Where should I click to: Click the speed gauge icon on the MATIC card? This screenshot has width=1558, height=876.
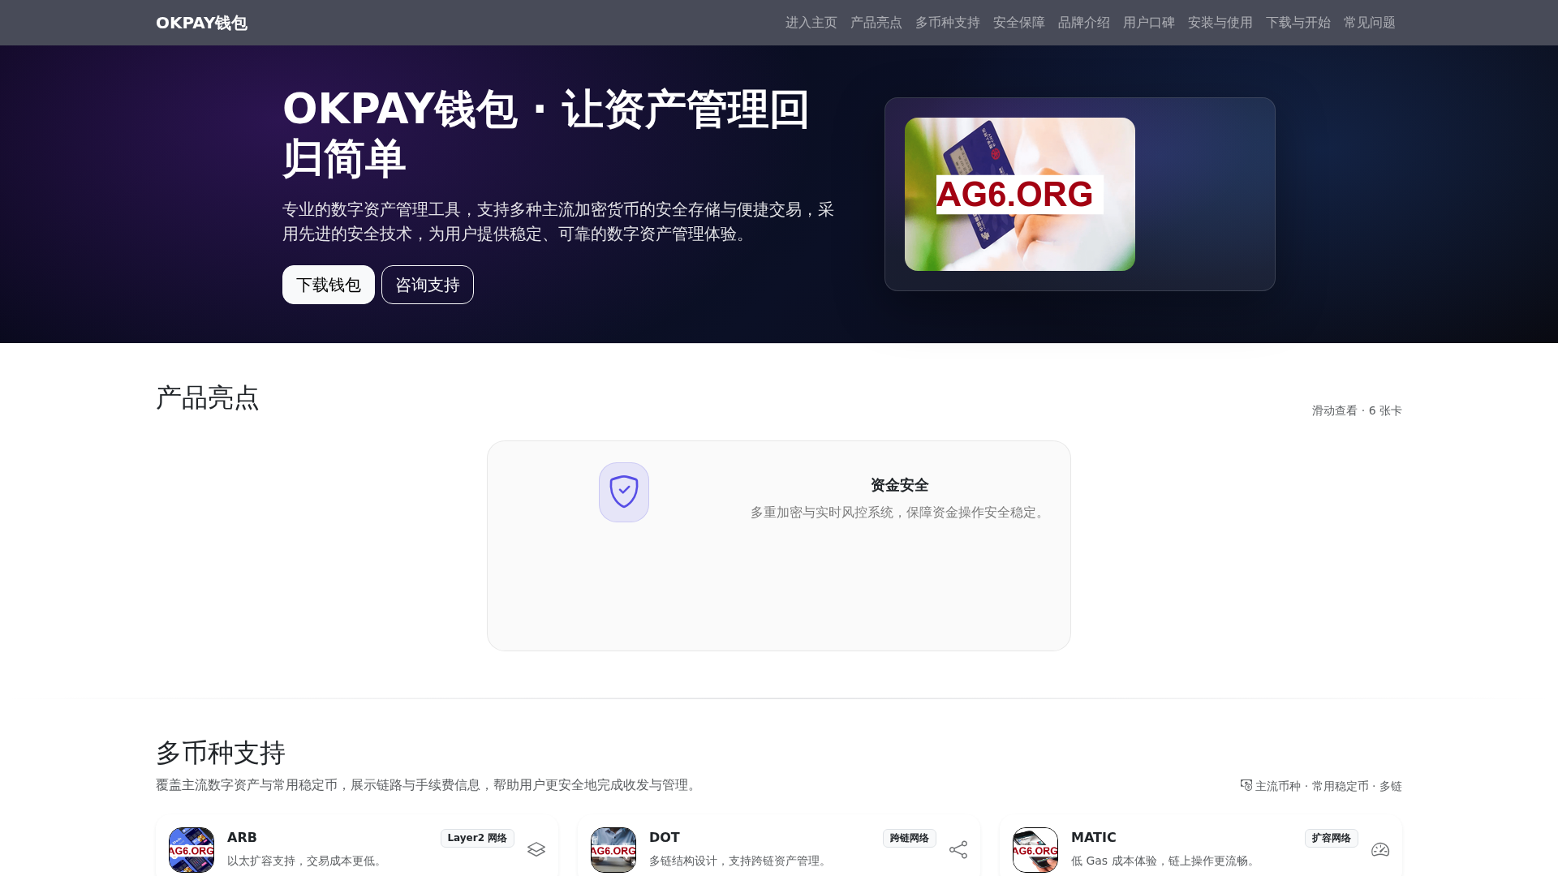pyautogui.click(x=1380, y=849)
